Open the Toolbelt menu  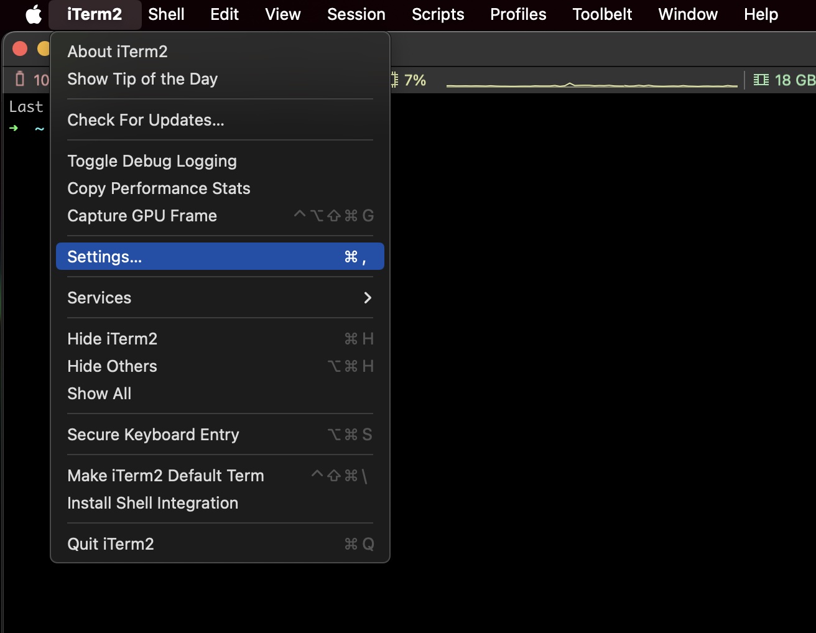pos(602,14)
